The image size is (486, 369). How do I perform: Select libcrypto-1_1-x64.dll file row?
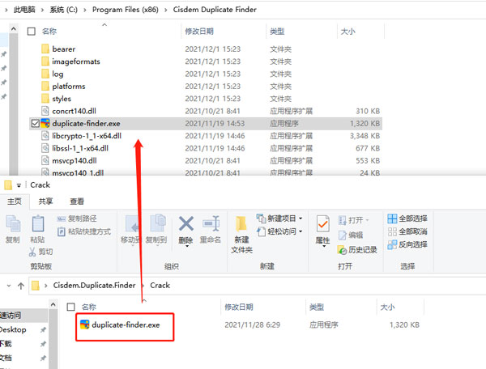pos(206,136)
